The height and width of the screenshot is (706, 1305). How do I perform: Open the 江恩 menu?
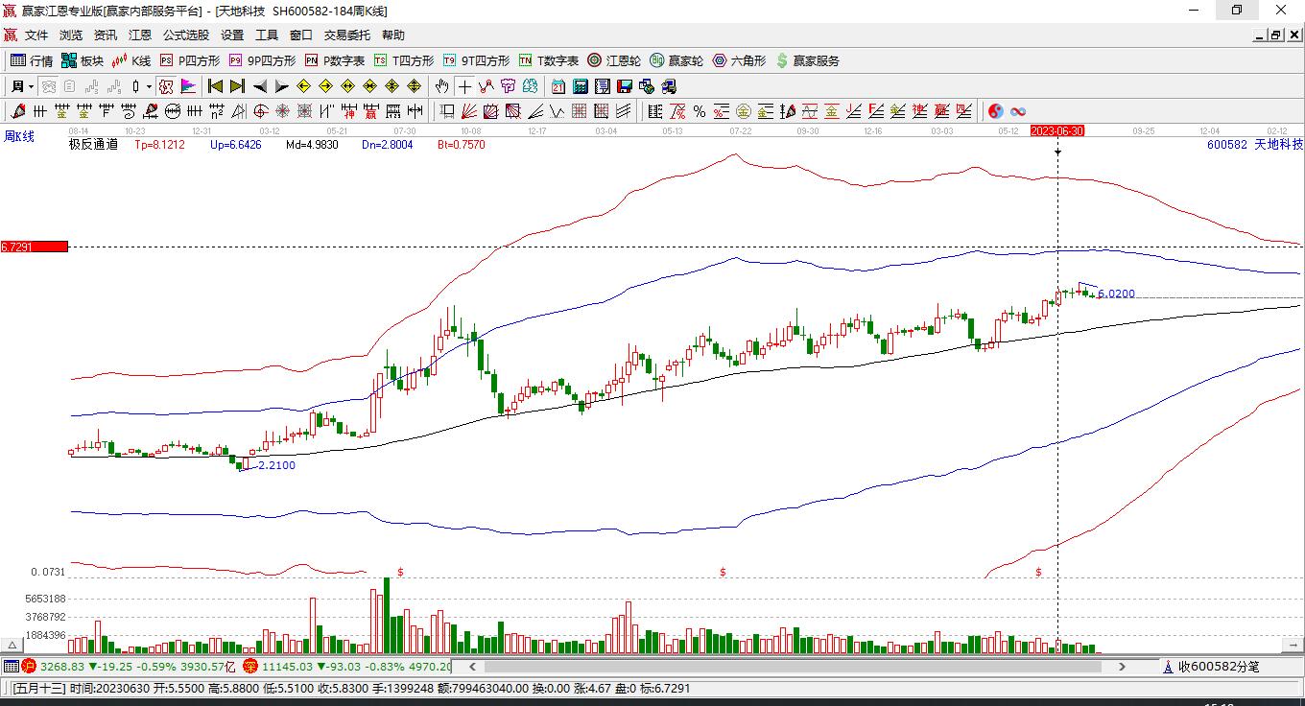coord(140,35)
